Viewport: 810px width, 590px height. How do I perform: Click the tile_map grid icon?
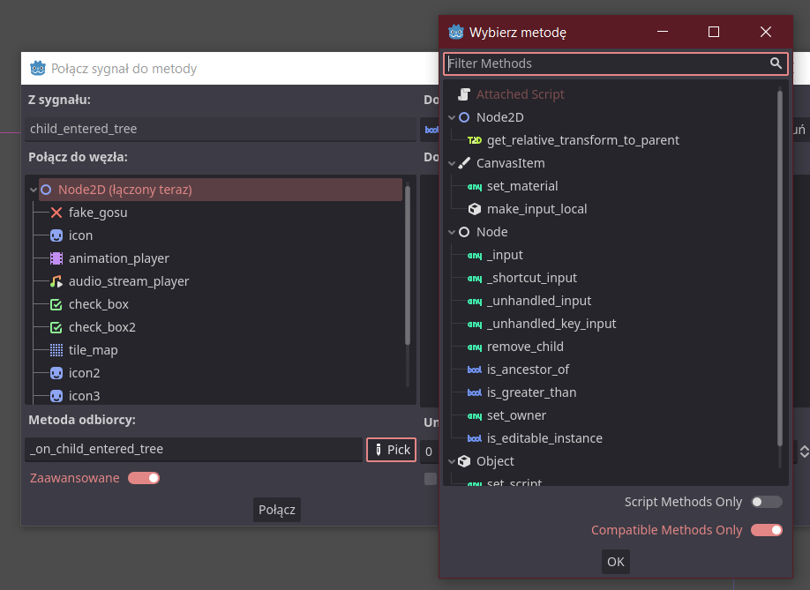tap(56, 350)
